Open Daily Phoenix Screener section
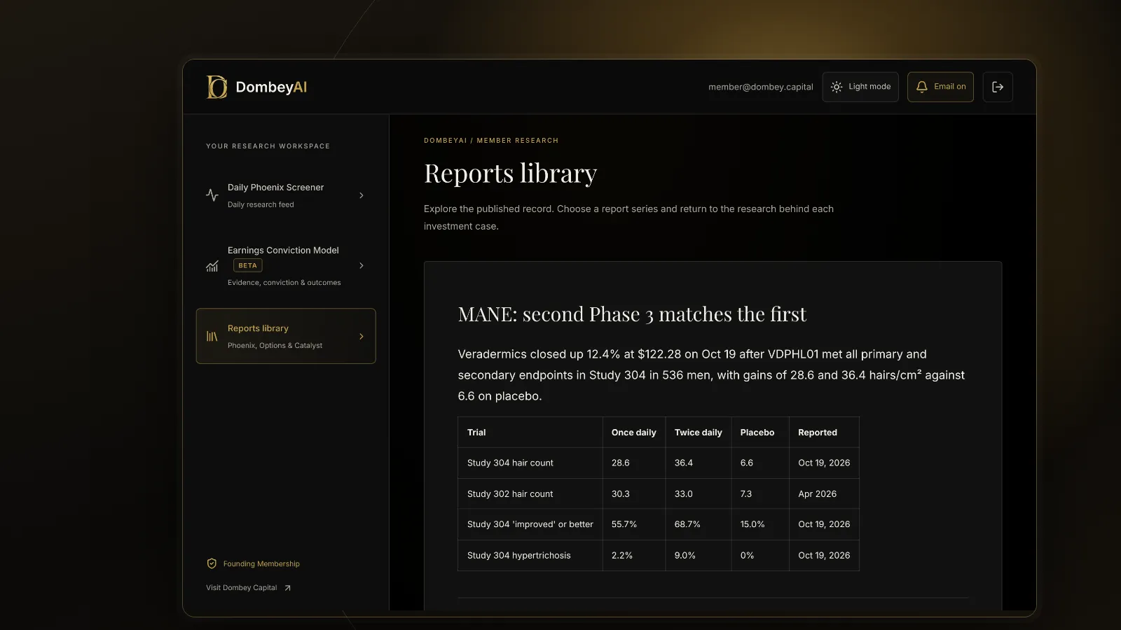The image size is (1121, 630). point(286,195)
